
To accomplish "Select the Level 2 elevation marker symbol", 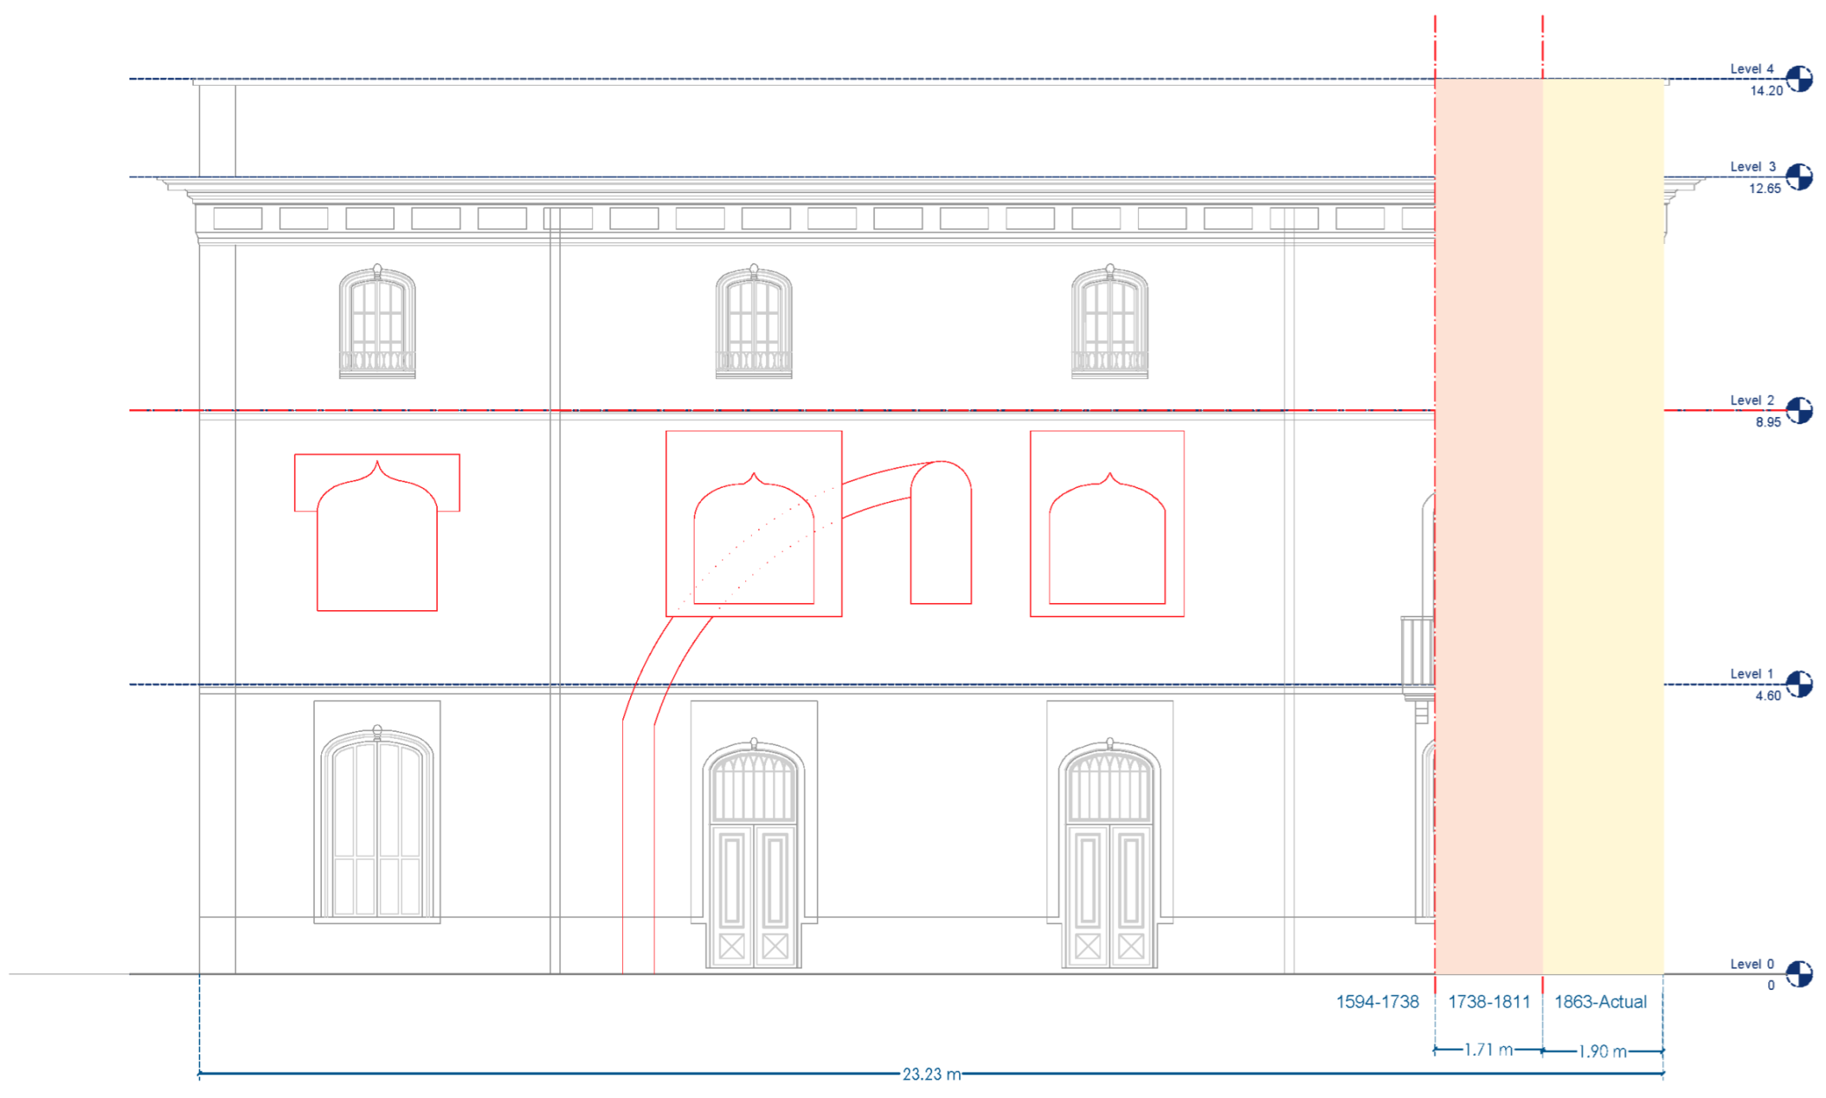I will click(x=1799, y=410).
